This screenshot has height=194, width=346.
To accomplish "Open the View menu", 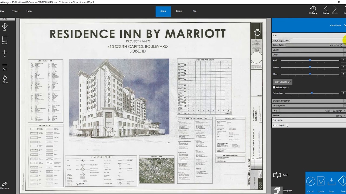I will [2, 11].
